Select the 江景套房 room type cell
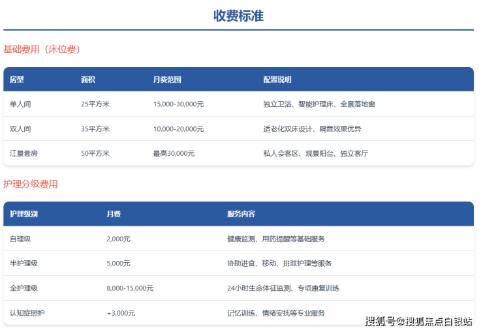The height and width of the screenshot is (332, 483). coord(24,154)
